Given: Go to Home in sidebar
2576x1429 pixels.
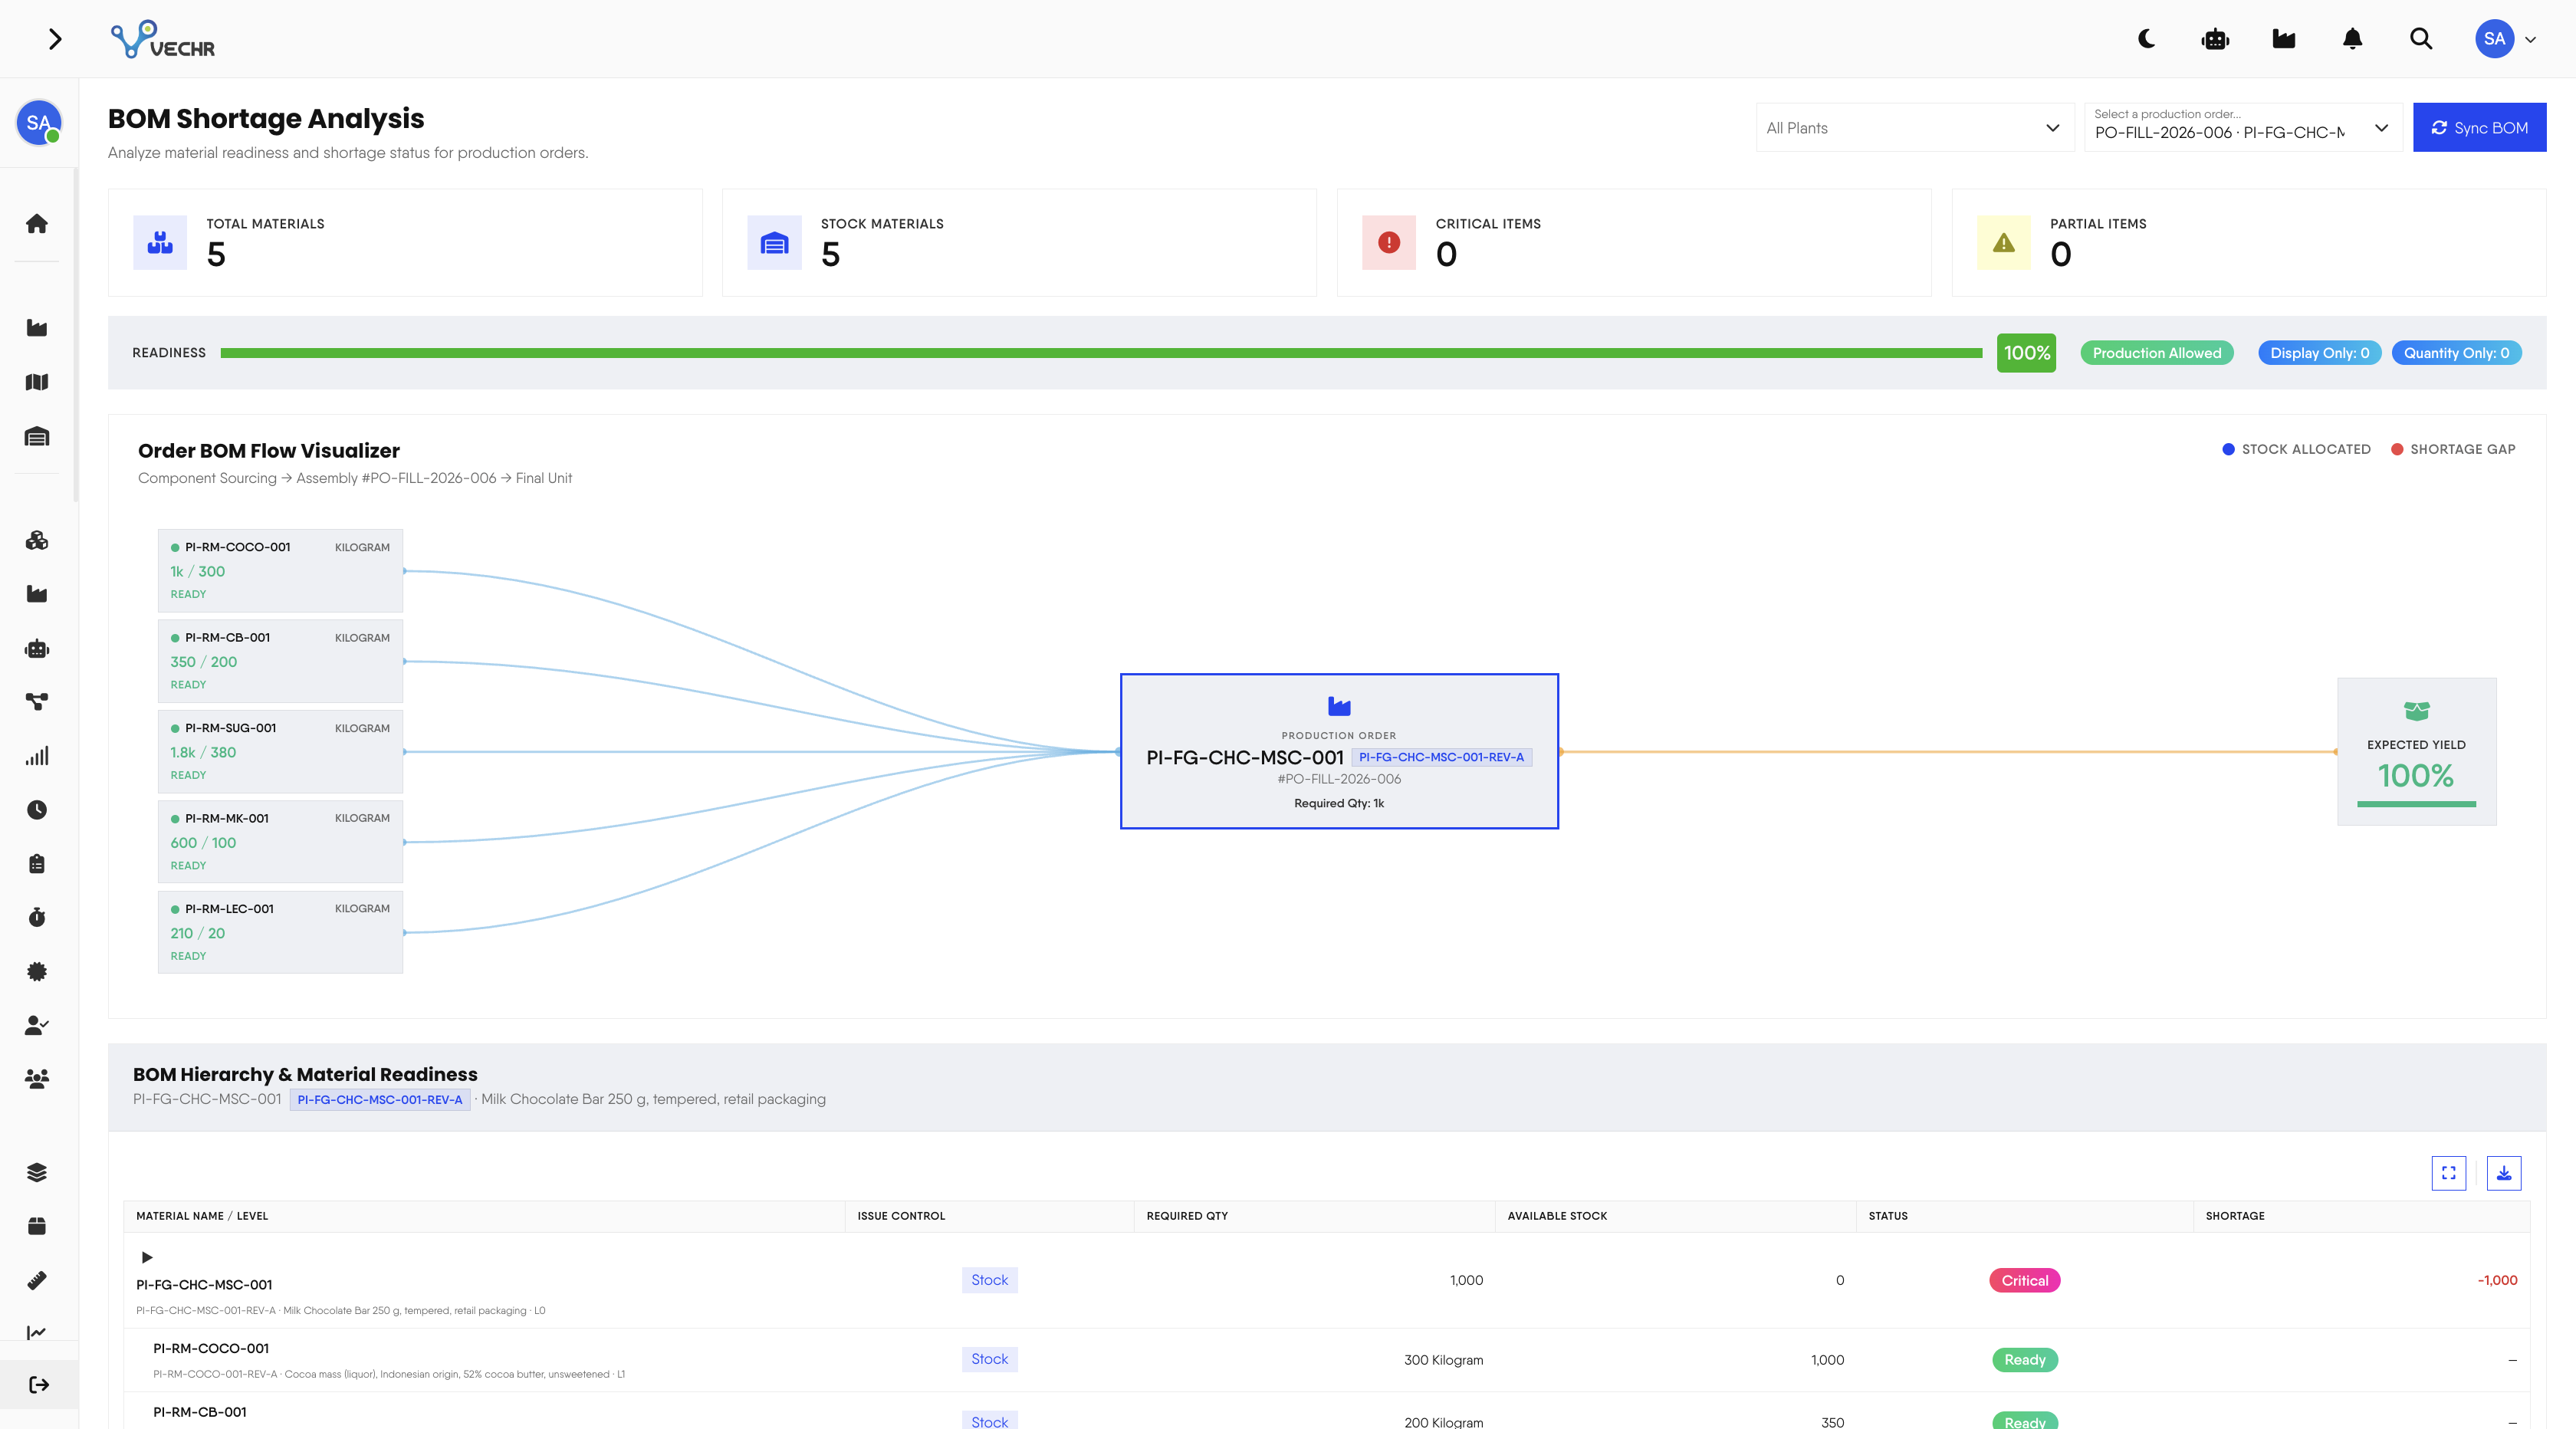Looking at the screenshot, I should [37, 223].
